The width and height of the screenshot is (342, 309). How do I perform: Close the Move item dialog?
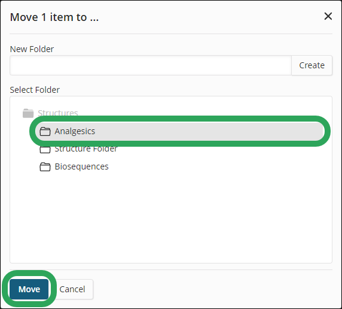pyautogui.click(x=328, y=16)
